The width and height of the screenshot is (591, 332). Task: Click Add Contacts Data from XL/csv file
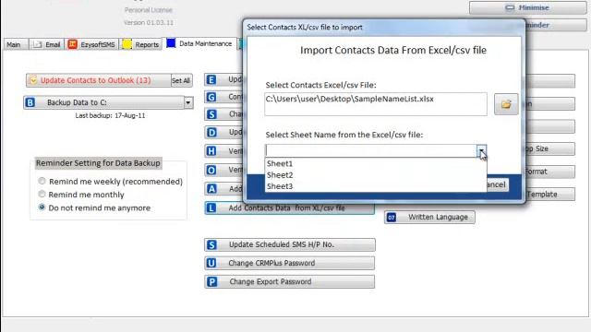coord(289,207)
